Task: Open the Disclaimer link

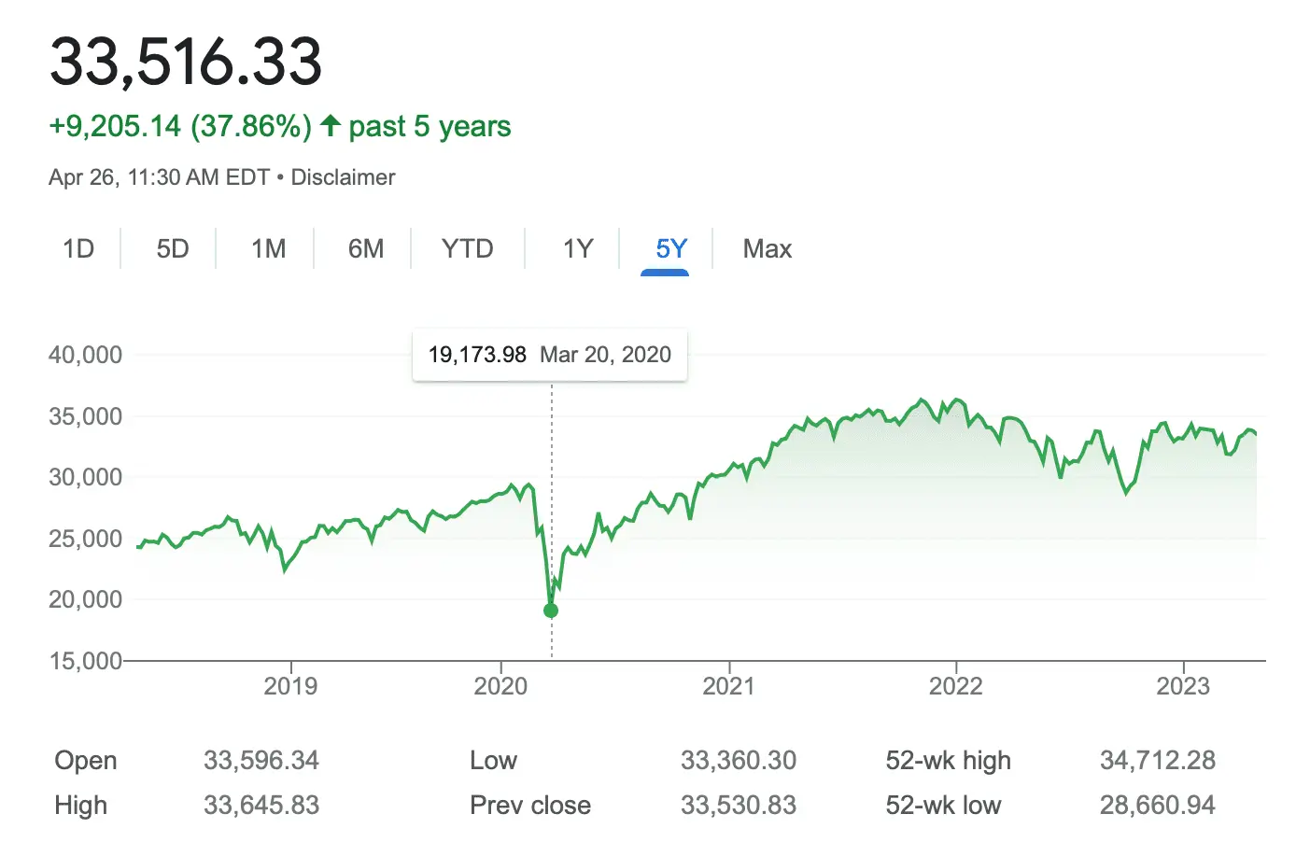Action: click(343, 177)
